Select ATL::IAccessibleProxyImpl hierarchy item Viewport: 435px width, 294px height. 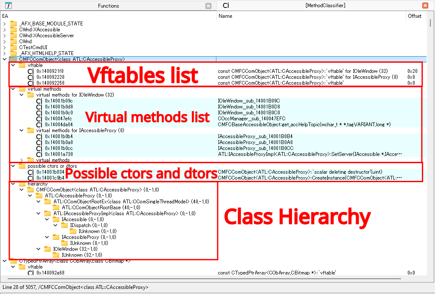click(125, 214)
